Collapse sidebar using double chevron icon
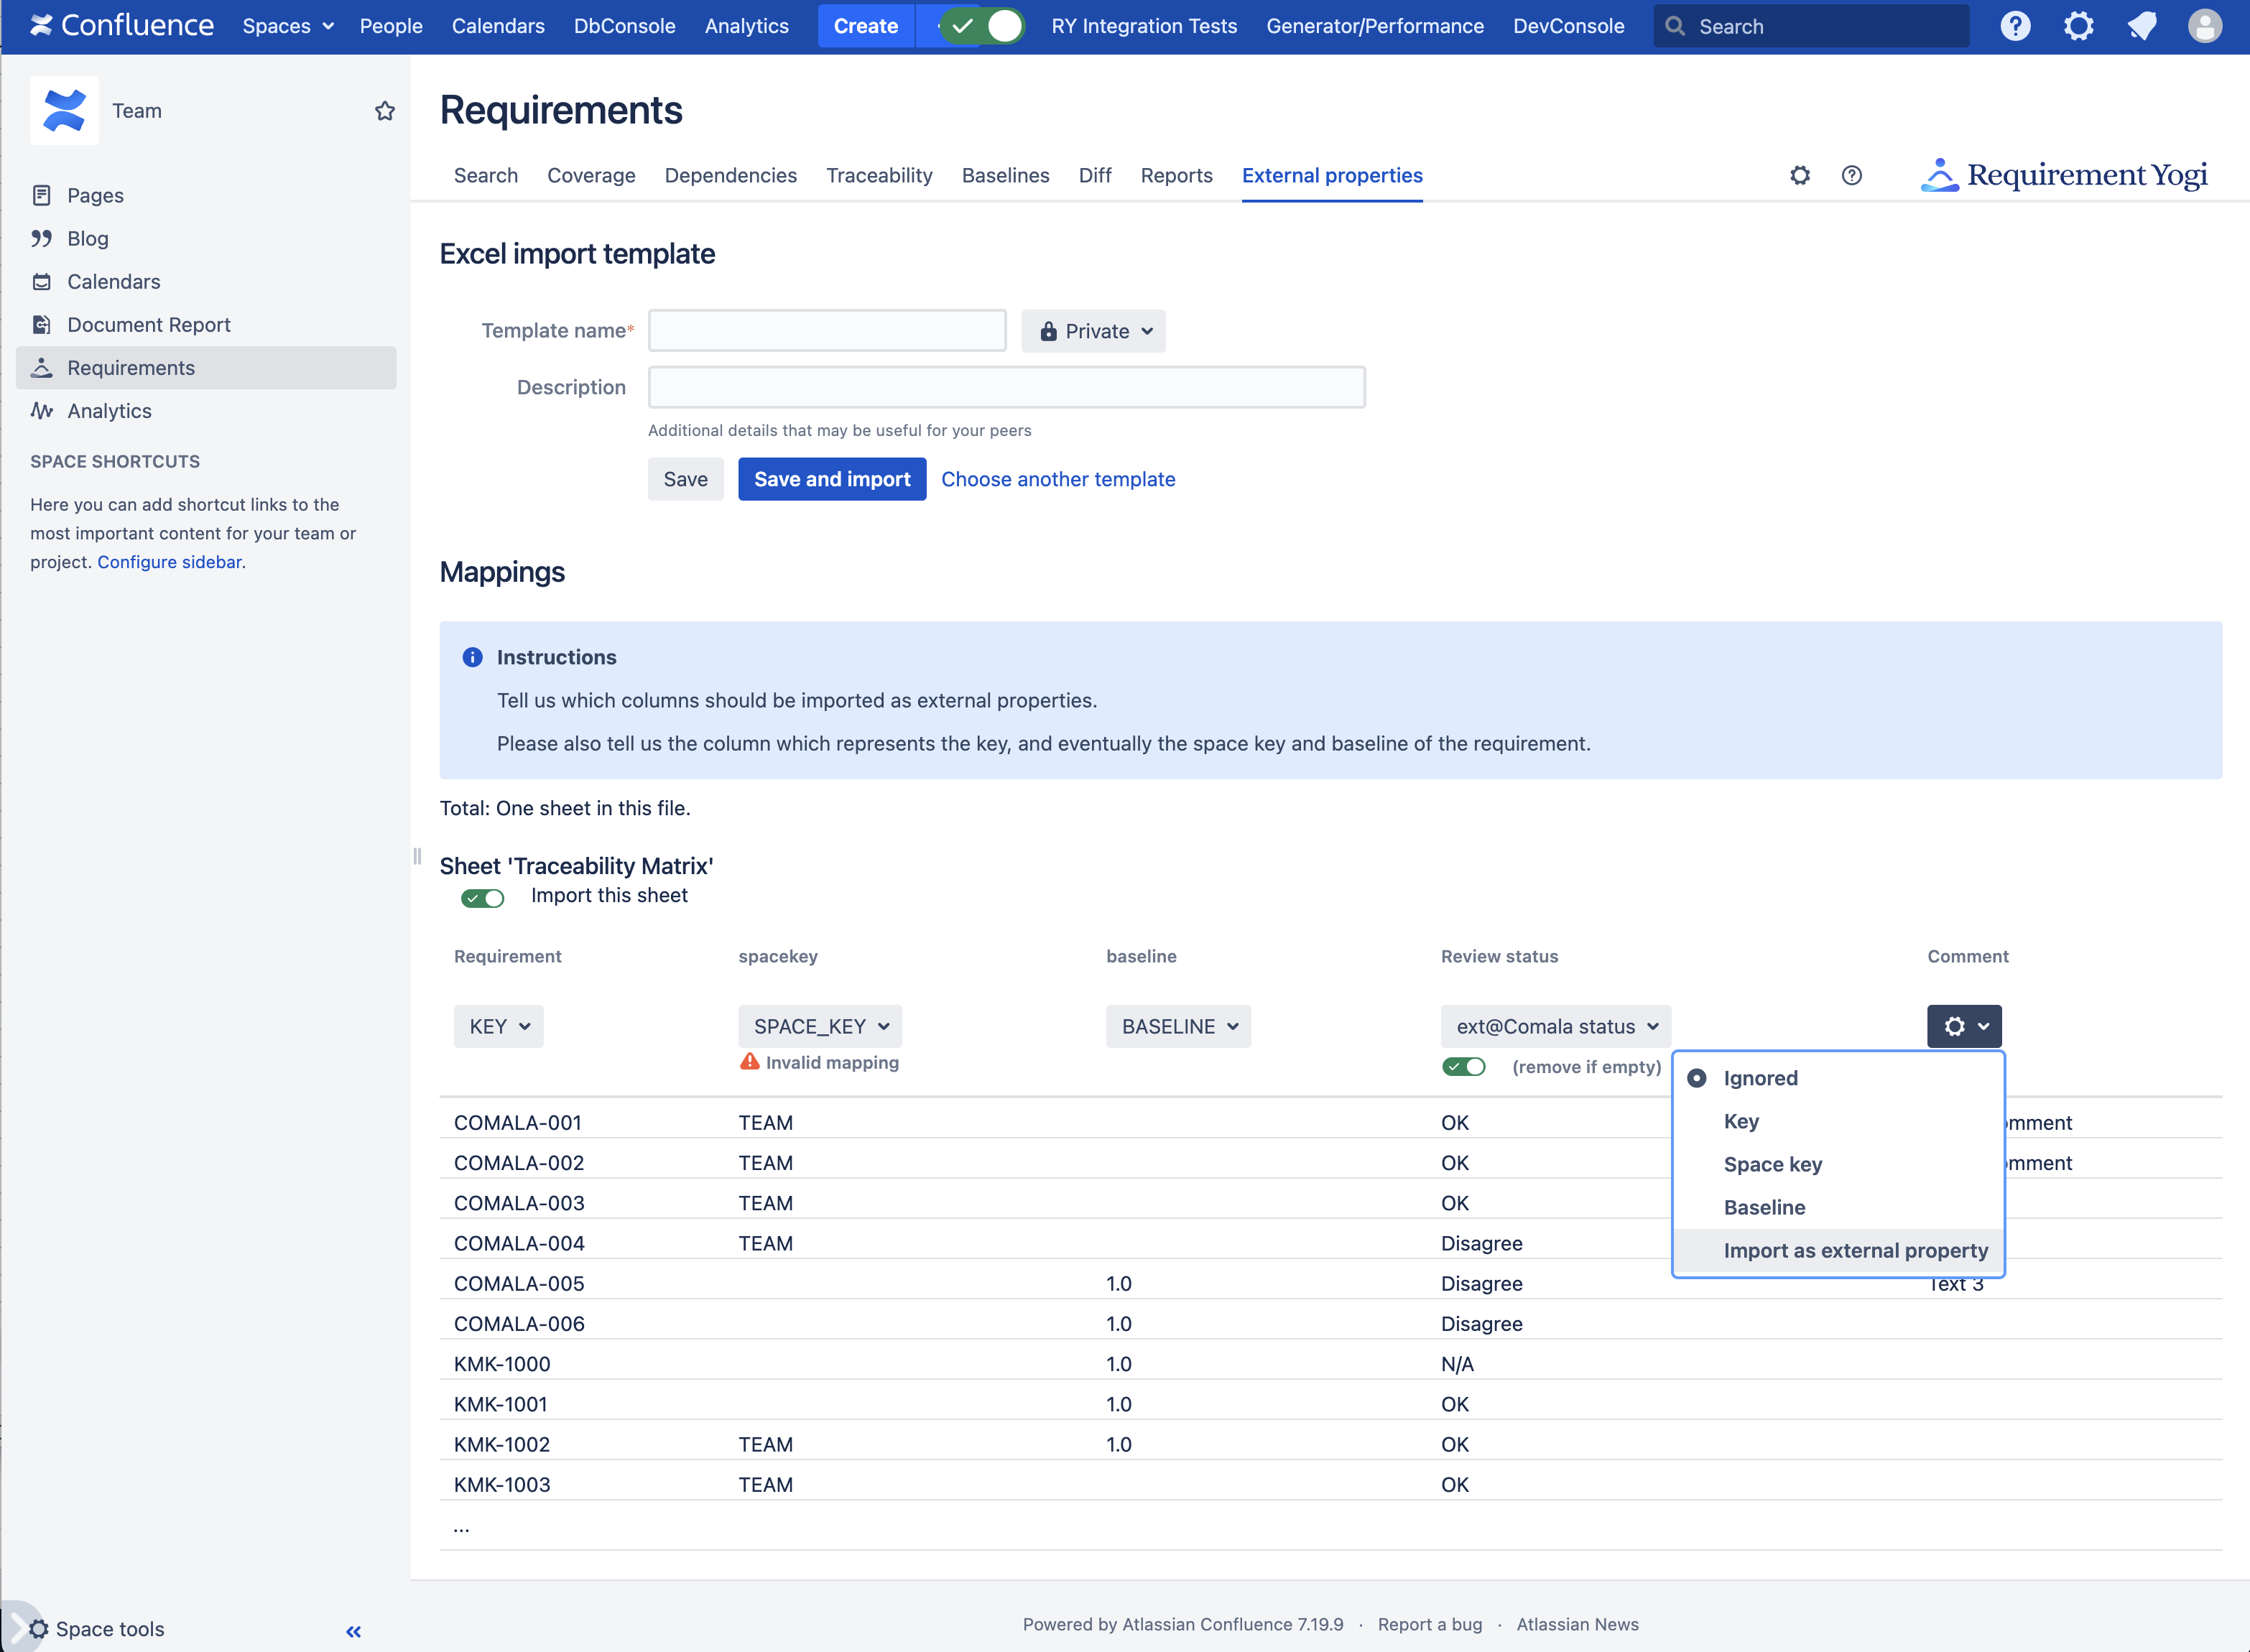2250x1652 pixels. pos(353,1631)
